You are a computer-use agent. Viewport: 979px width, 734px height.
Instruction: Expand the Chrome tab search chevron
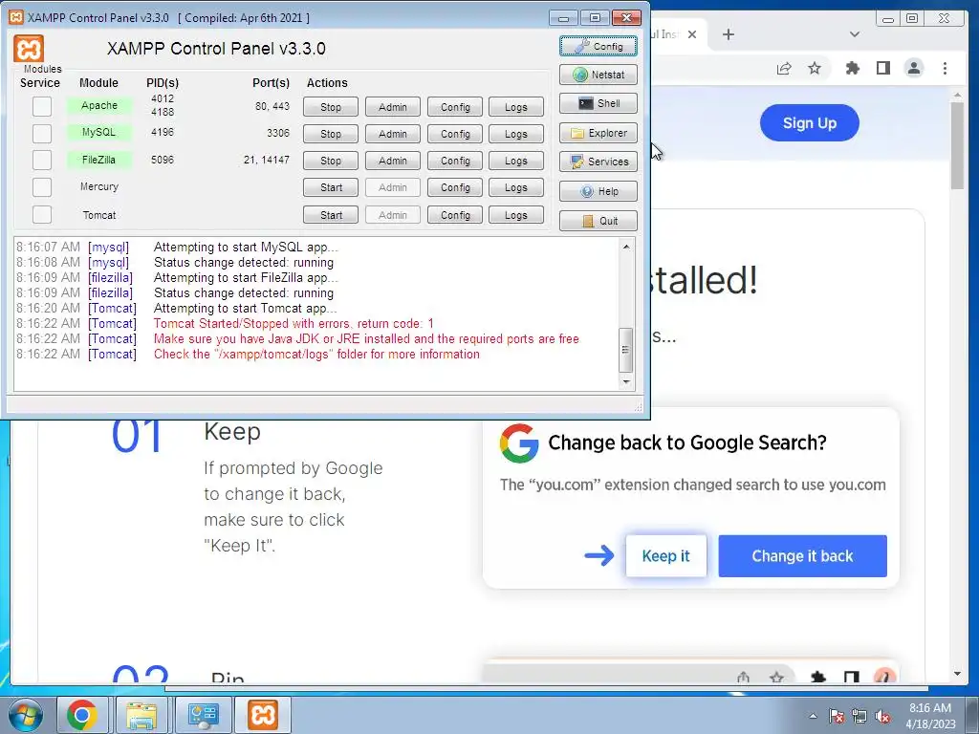(x=855, y=34)
